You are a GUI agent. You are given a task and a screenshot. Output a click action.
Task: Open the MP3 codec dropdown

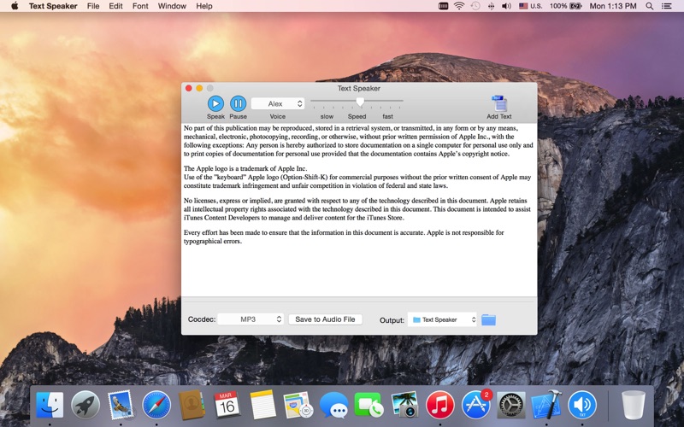[251, 319]
